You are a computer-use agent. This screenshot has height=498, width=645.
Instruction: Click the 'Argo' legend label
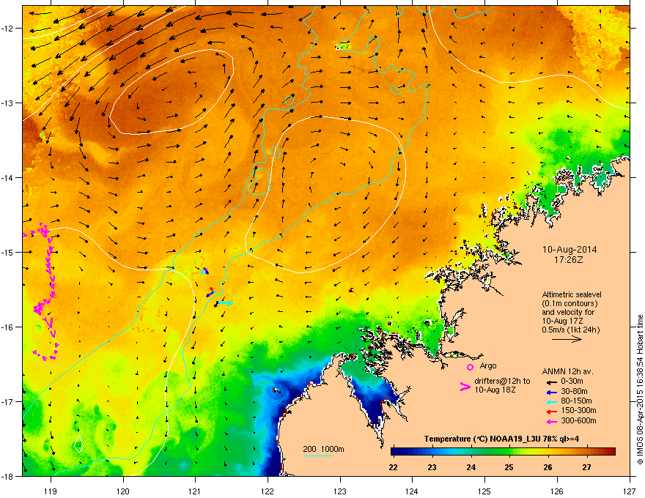(488, 365)
